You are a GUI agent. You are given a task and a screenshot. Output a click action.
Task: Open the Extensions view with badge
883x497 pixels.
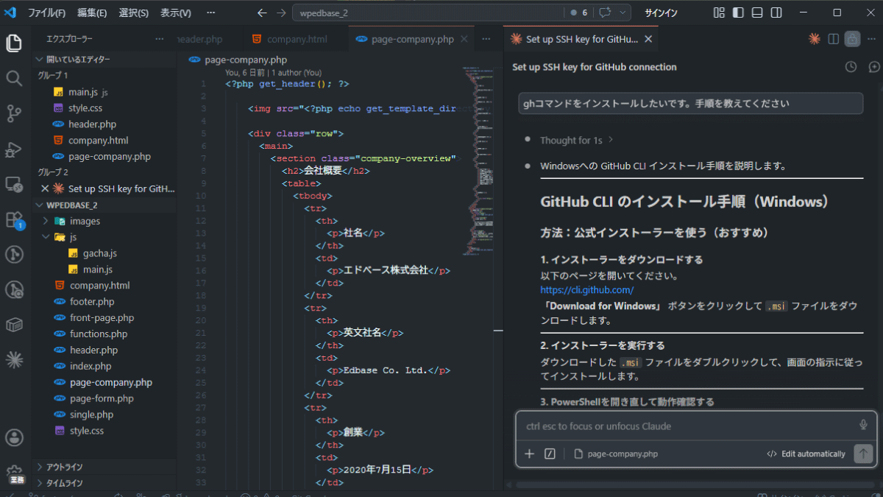tap(14, 219)
